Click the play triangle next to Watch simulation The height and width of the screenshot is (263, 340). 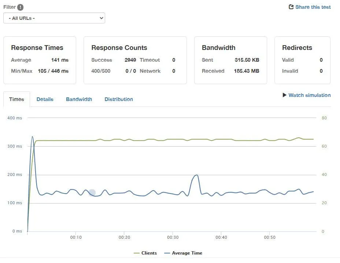point(284,95)
